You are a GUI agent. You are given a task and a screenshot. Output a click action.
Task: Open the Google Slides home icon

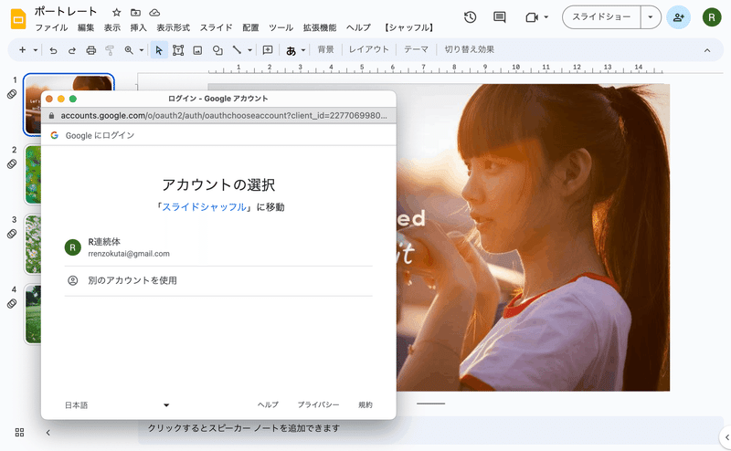[x=18, y=19]
